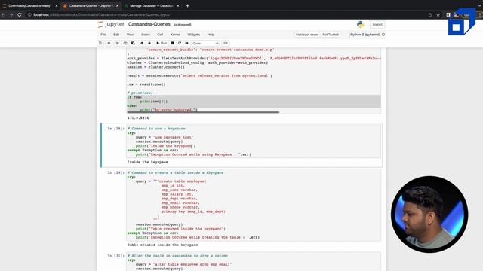Open the Cell menu

click(x=160, y=35)
